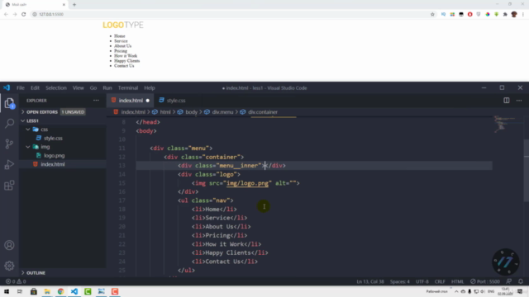
Task: Open a new browser tab
Action: coord(74,5)
